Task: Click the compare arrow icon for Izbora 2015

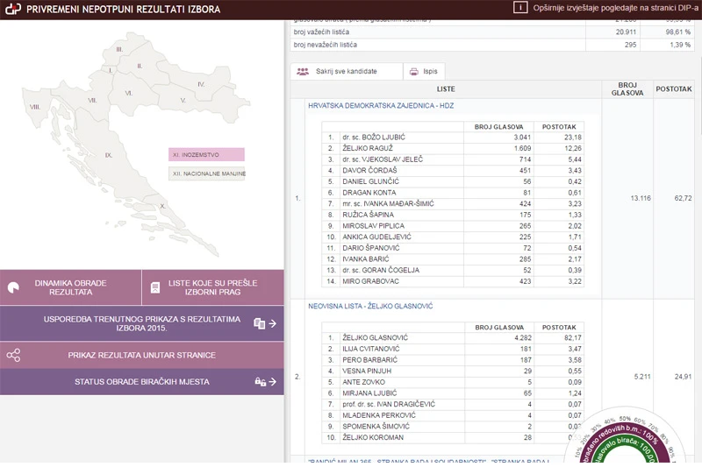Action: click(265, 323)
